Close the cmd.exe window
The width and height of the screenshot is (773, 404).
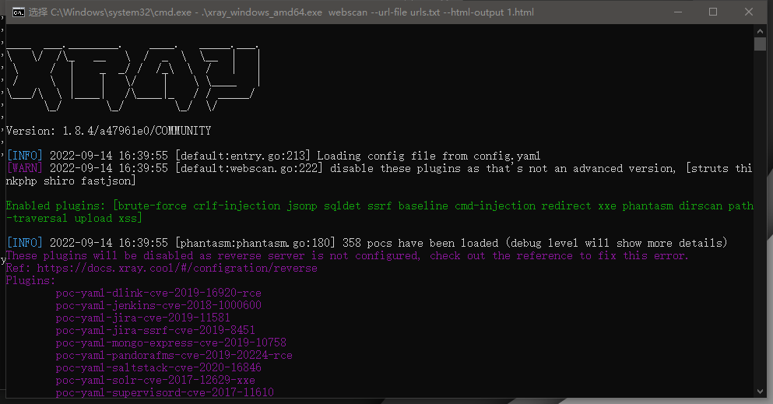pos(748,12)
